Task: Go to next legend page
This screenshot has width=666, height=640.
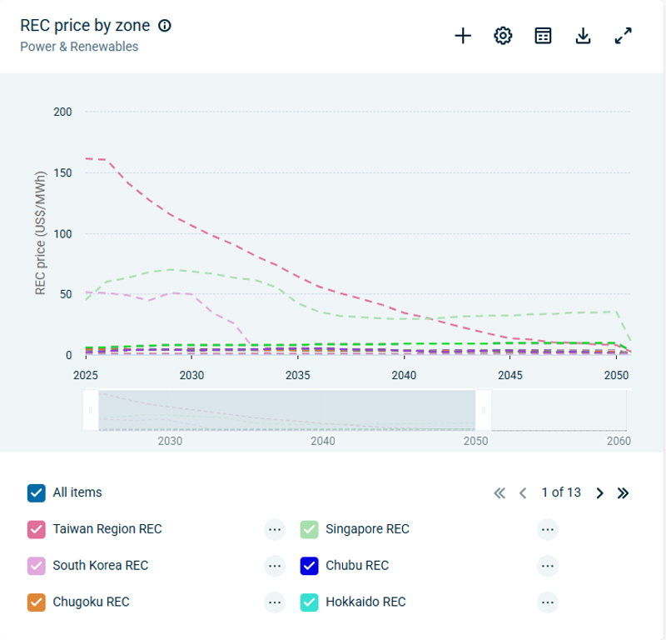Action: tap(599, 492)
